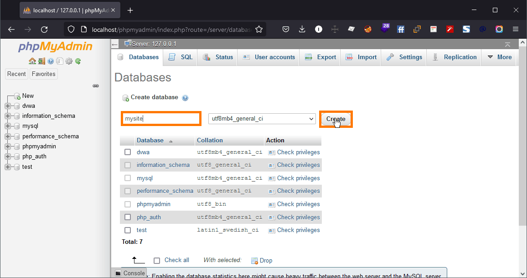This screenshot has width=527, height=278.
Task: Tick the performance_schema checkbox
Action: tap(128, 191)
